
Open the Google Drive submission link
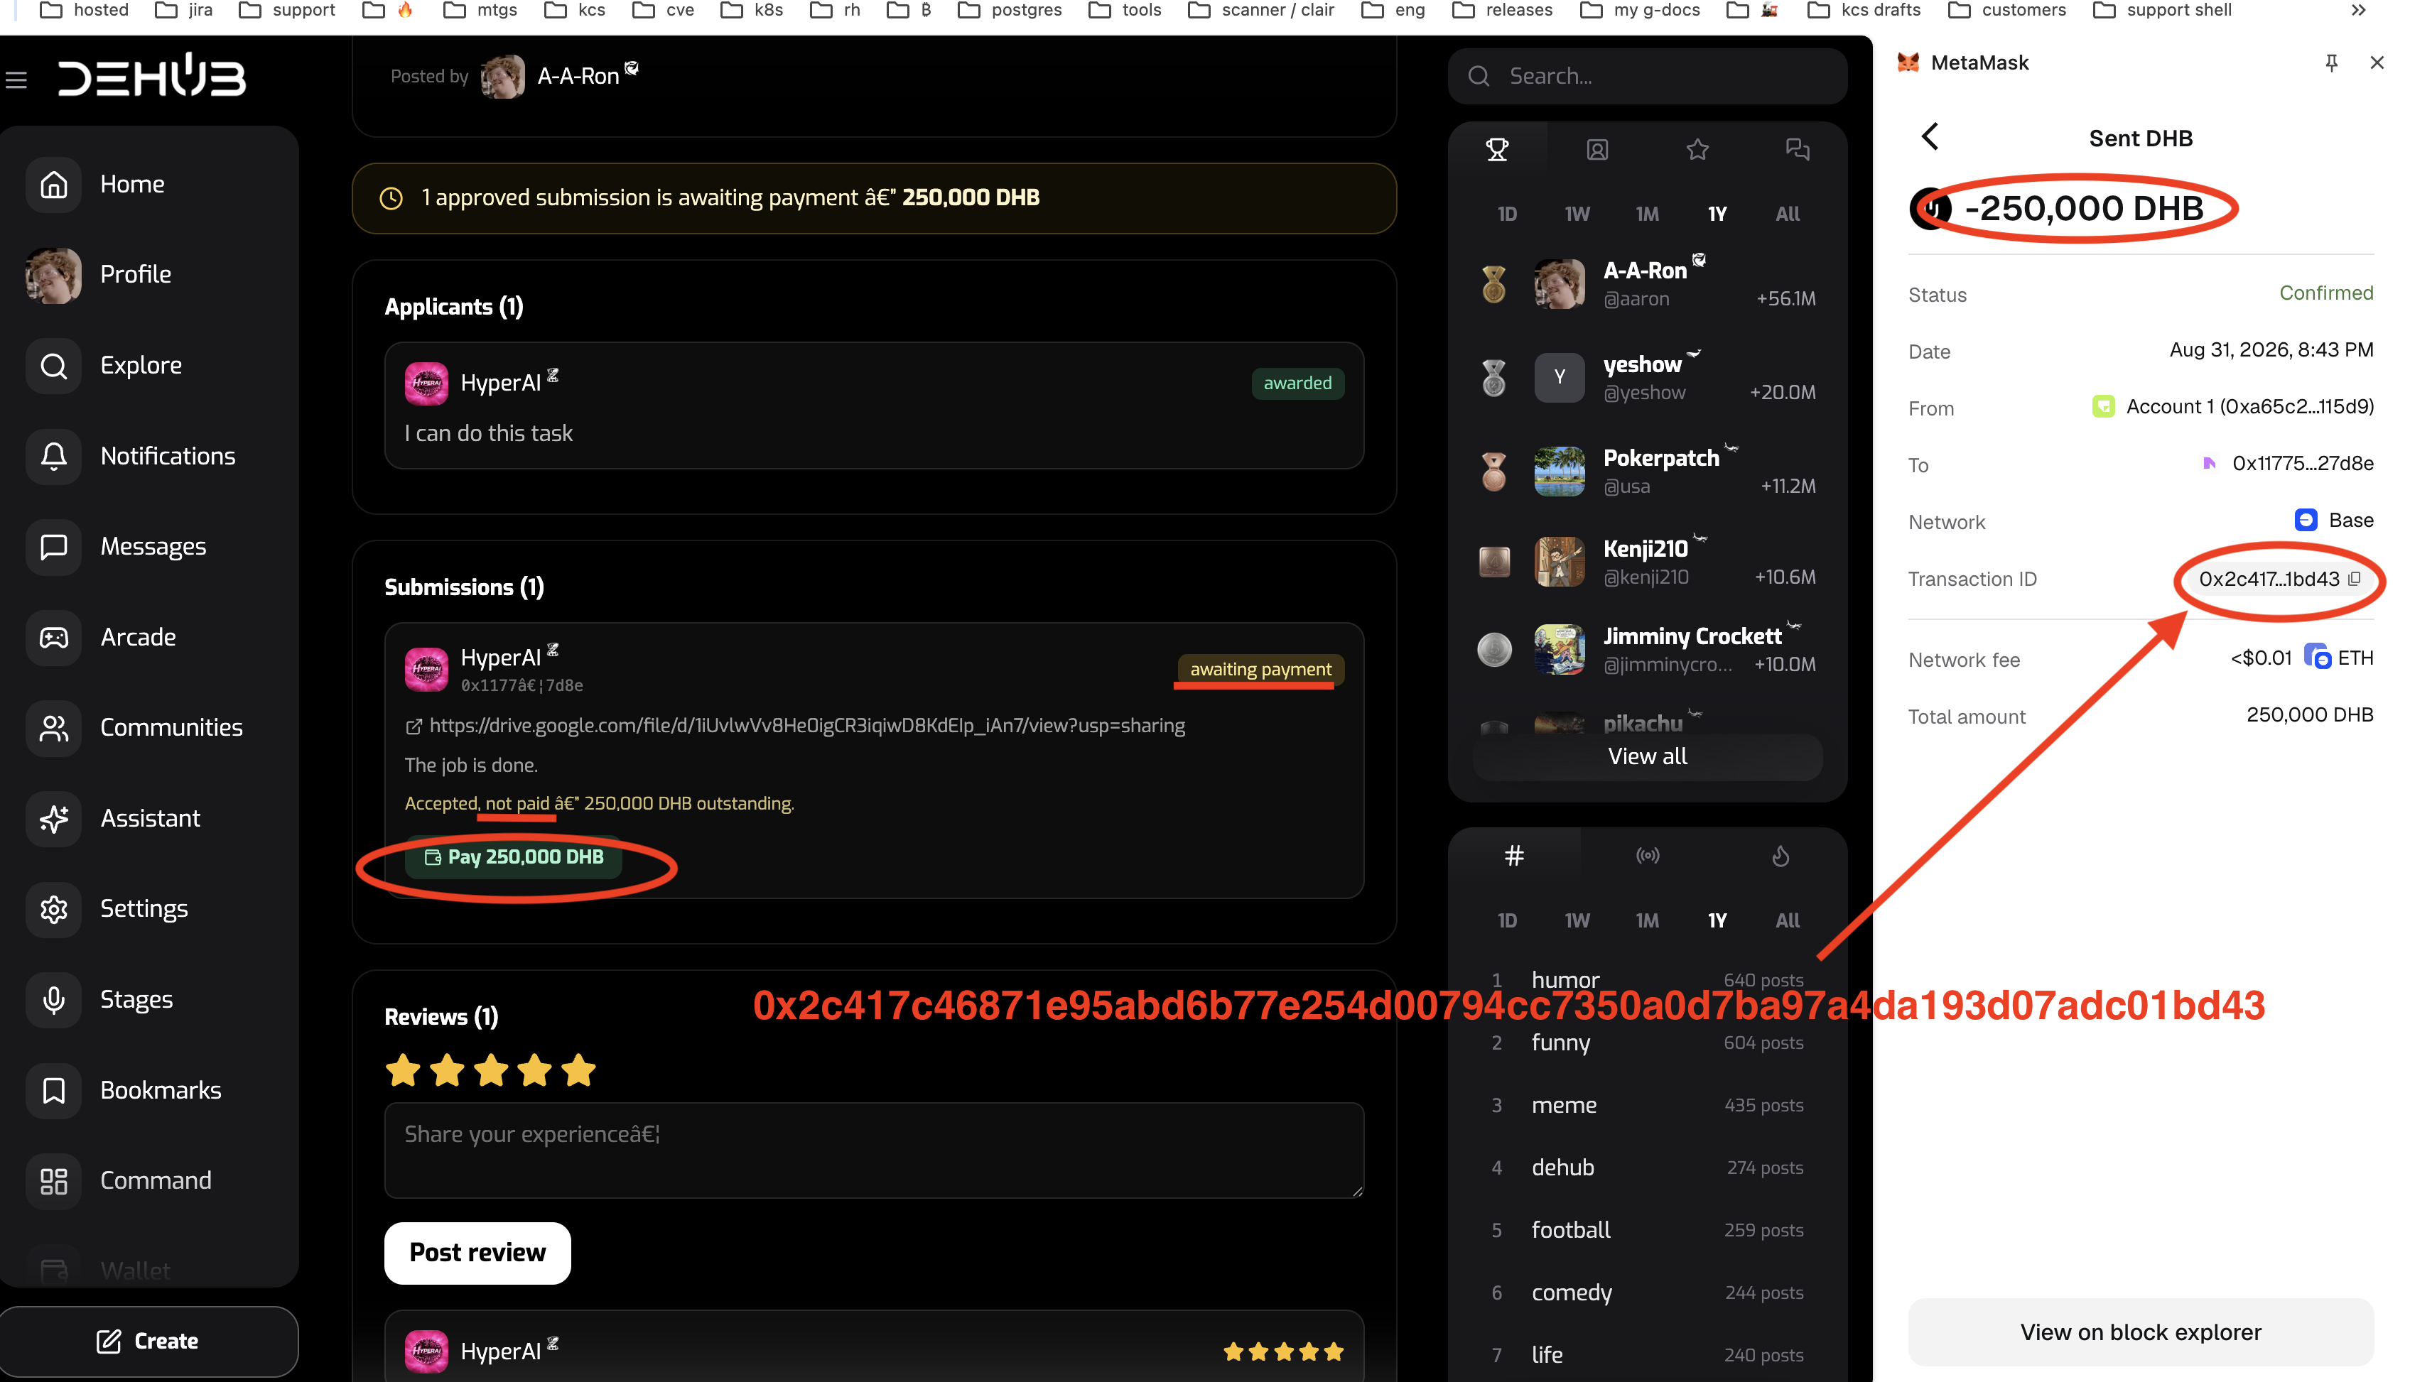(807, 726)
